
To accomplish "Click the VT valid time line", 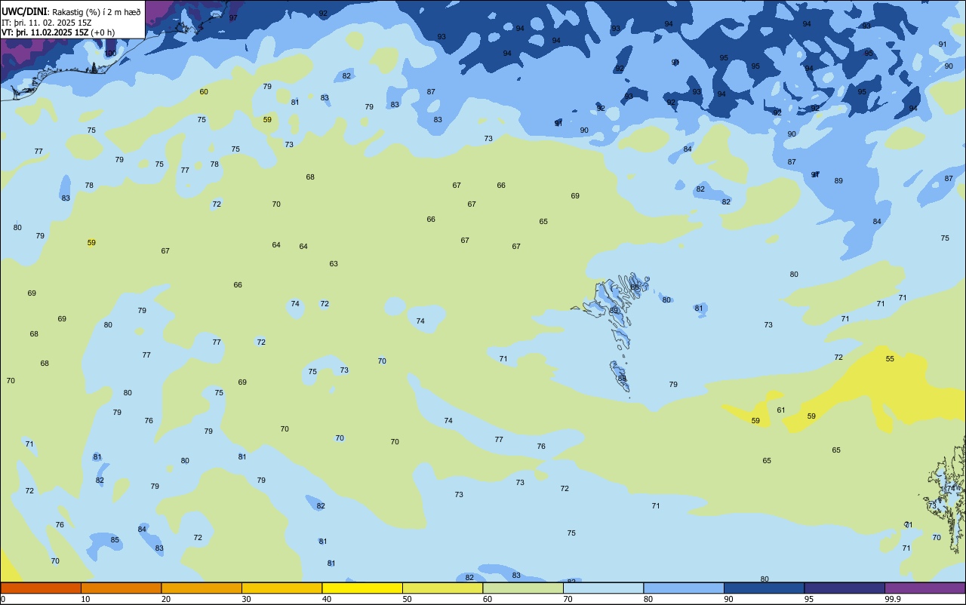I will pyautogui.click(x=58, y=32).
